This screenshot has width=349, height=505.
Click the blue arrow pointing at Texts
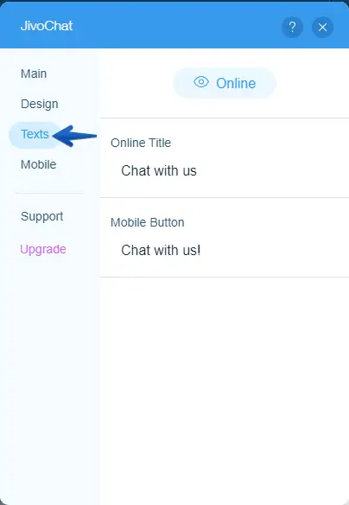(74, 136)
